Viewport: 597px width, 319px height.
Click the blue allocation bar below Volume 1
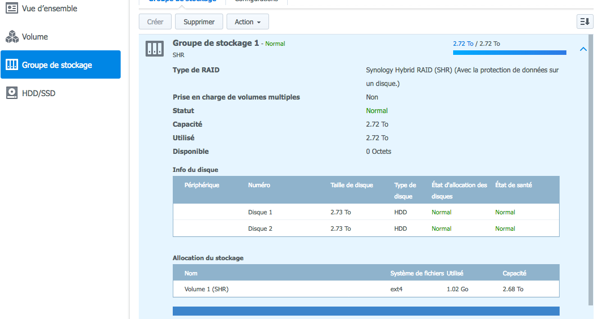[366, 311]
